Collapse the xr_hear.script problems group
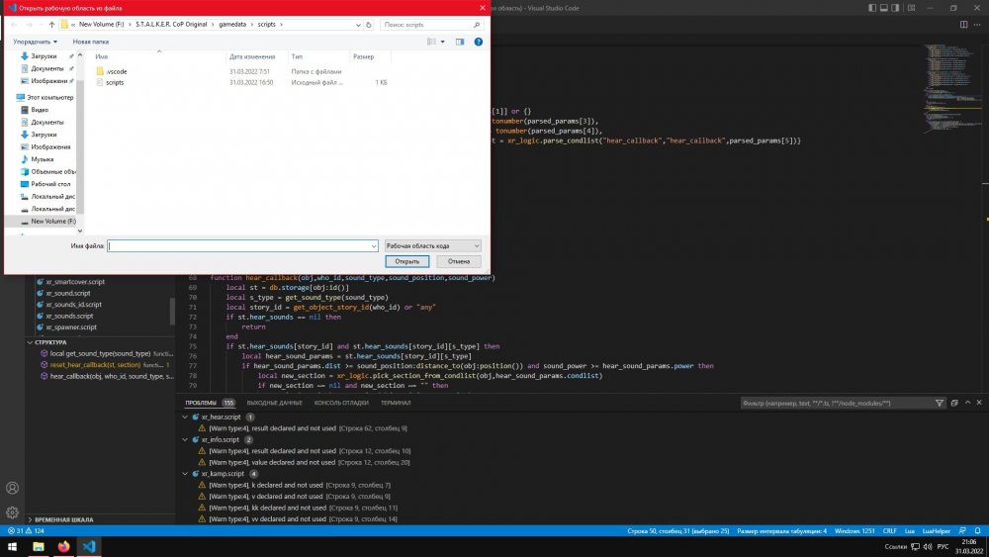The image size is (989, 557). coord(184,418)
